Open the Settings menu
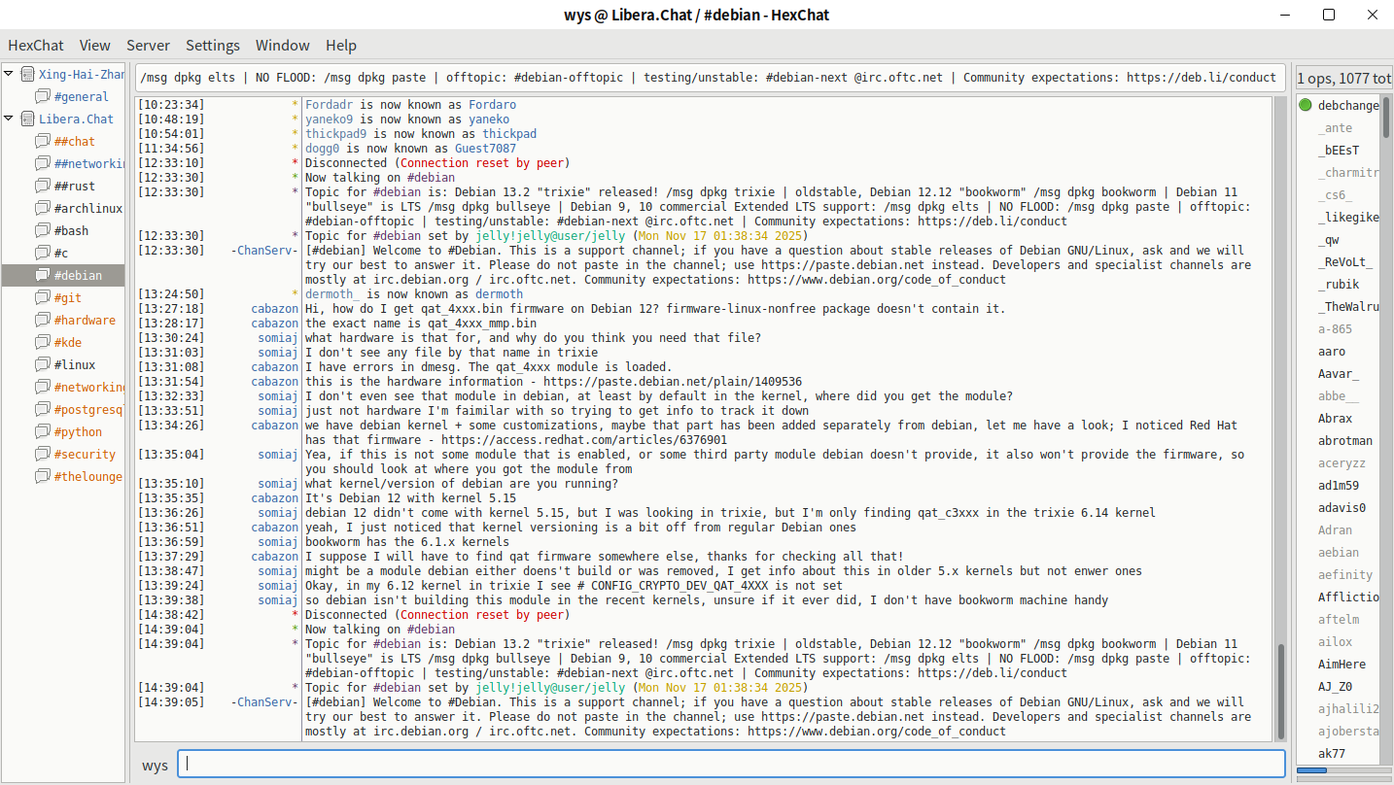 (213, 46)
